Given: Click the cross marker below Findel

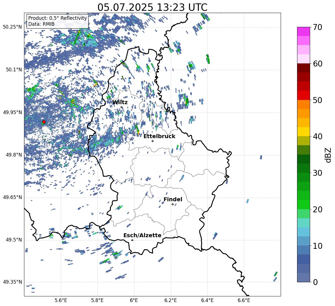Looking at the screenshot, I should 173,204.
